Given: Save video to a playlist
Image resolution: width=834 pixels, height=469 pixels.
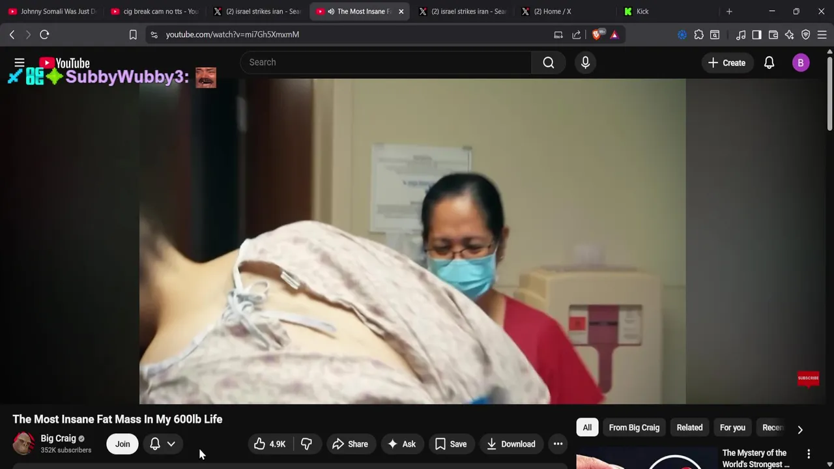Looking at the screenshot, I should [451, 444].
